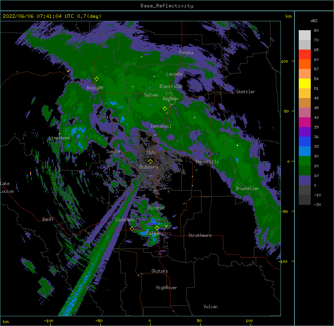Click the ThreeHills town label
Image resolution: width=334 pixels, height=326 pixels.
[207, 162]
